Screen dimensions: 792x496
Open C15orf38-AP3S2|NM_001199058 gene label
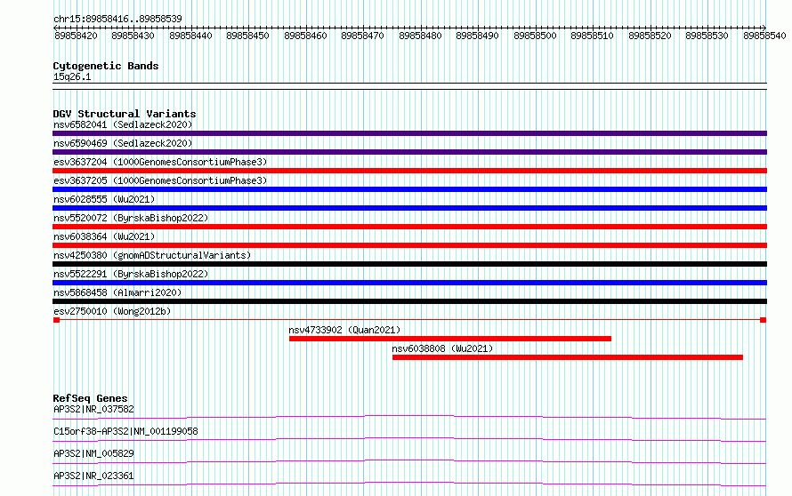click(125, 431)
